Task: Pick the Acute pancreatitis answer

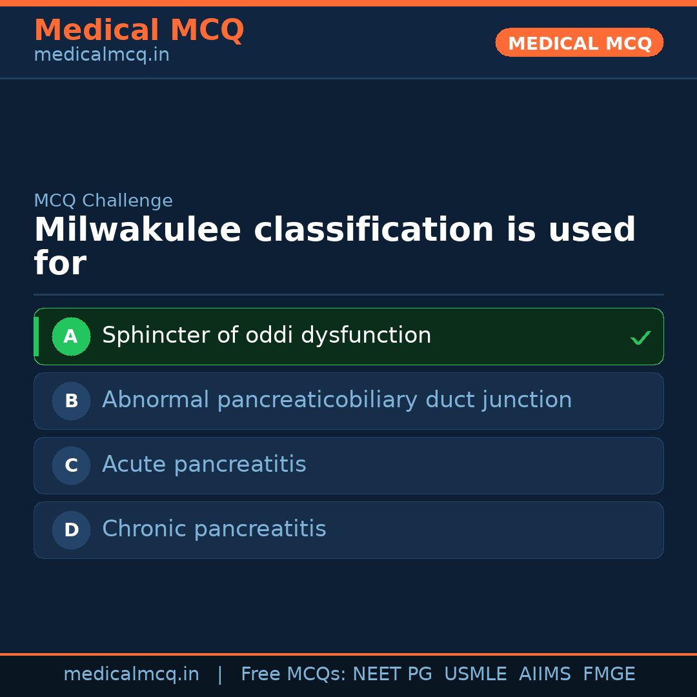Action: 204,465
